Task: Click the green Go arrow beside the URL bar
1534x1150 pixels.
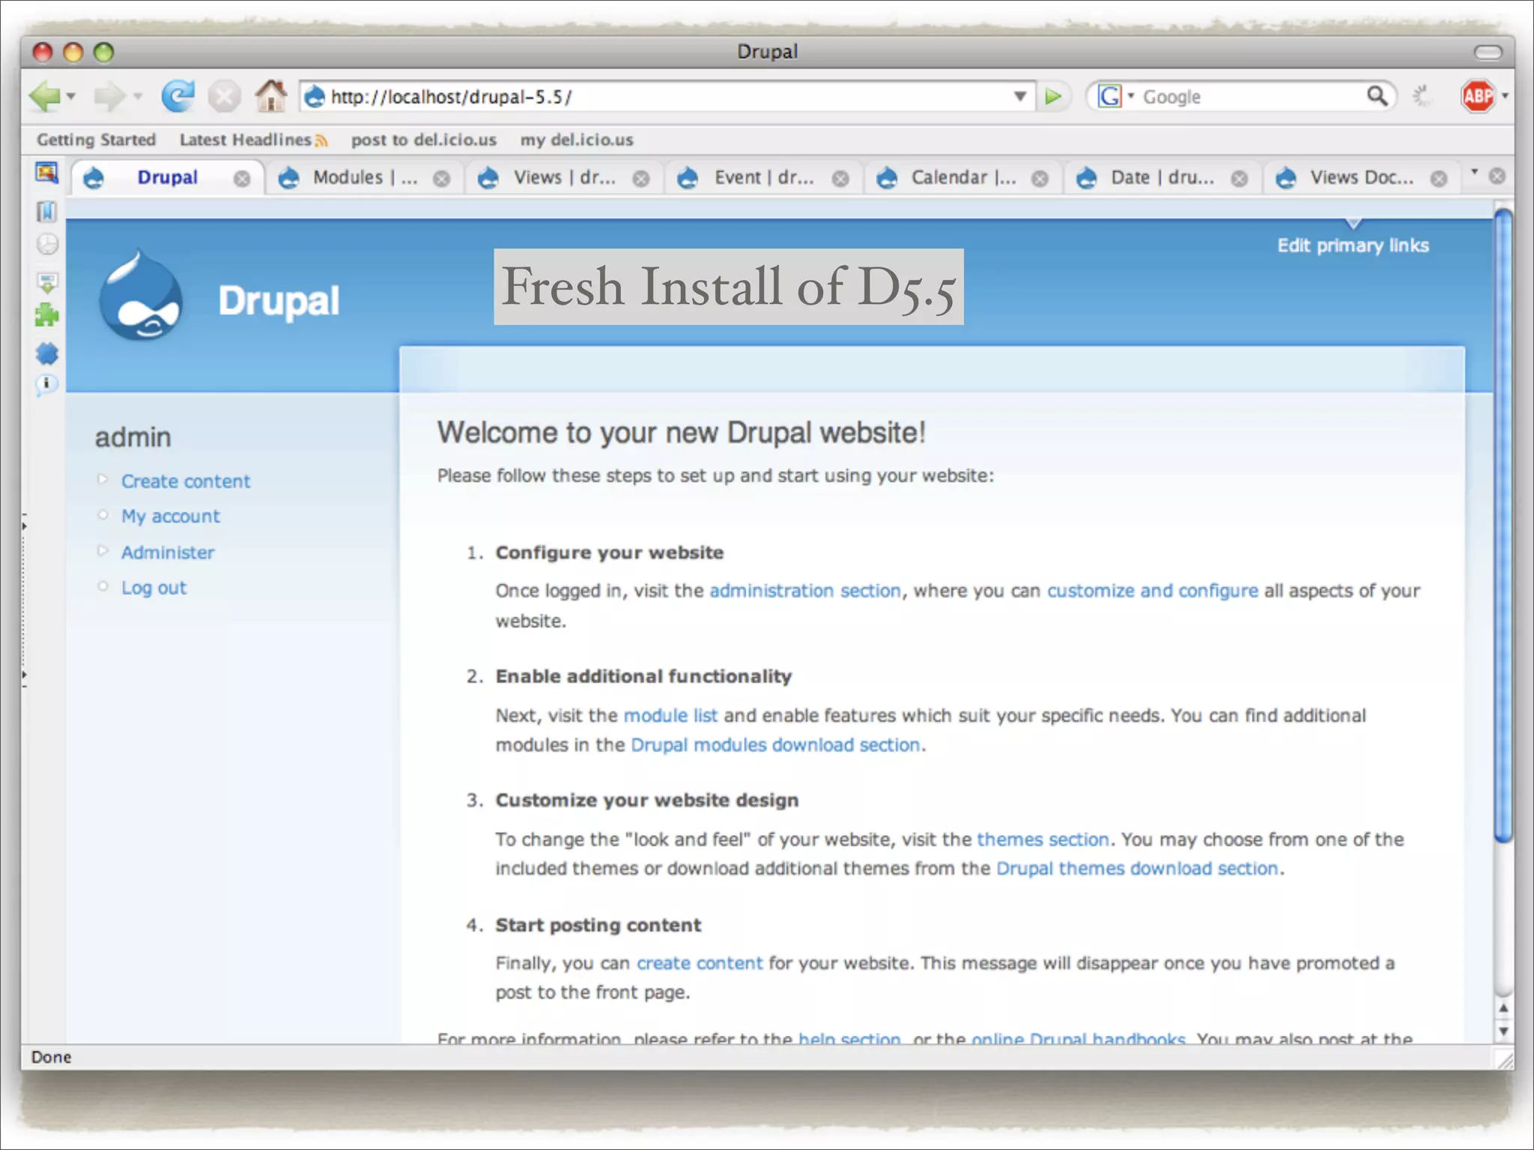Action: pyautogui.click(x=1053, y=97)
